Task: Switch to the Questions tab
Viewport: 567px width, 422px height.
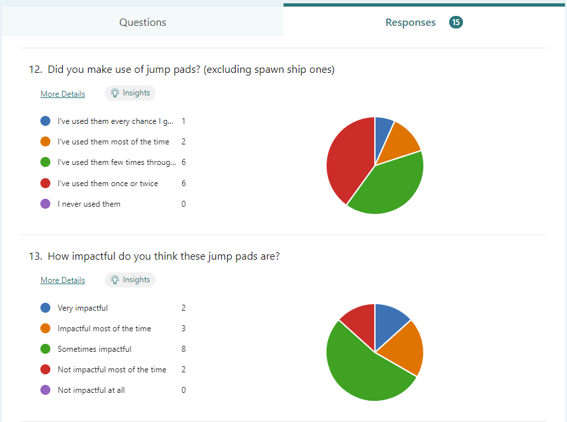Action: pyautogui.click(x=142, y=23)
